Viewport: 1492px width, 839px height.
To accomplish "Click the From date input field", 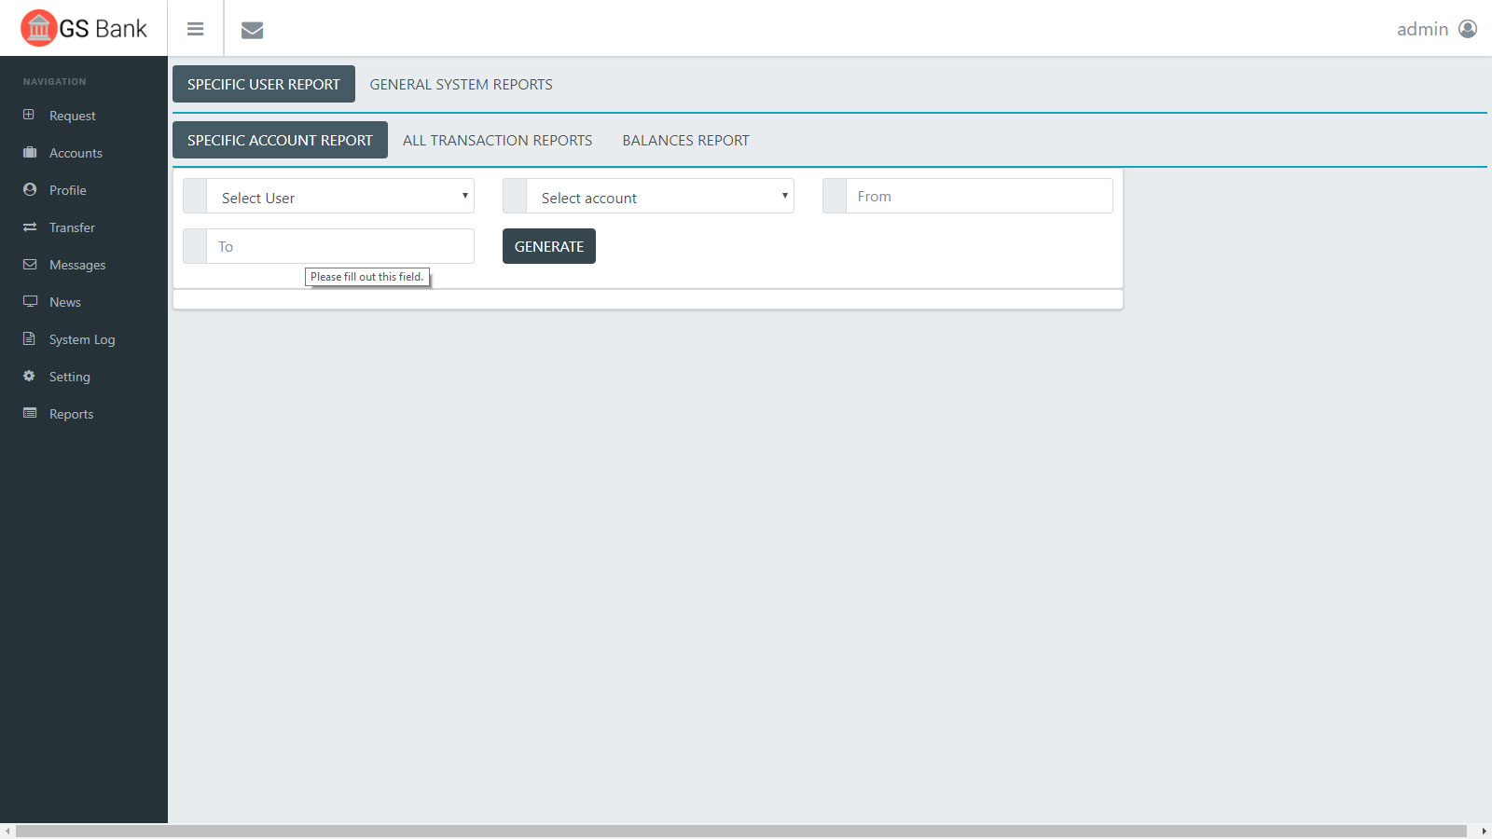I will coord(979,197).
